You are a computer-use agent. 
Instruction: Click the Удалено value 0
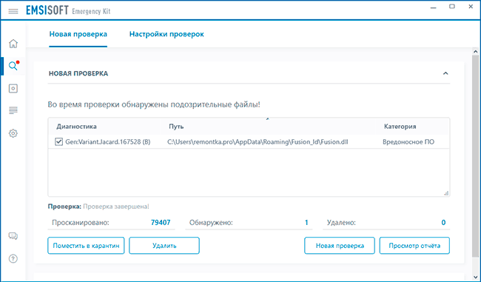tap(443, 223)
